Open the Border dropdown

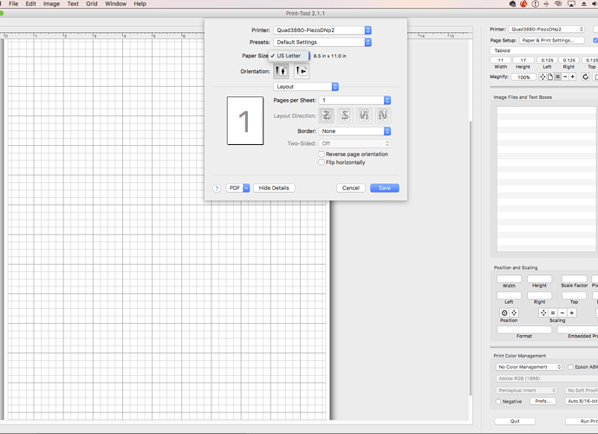pyautogui.click(x=354, y=131)
